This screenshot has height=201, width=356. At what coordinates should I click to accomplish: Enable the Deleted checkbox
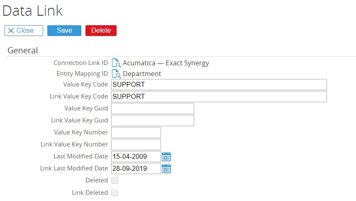[x=114, y=180]
